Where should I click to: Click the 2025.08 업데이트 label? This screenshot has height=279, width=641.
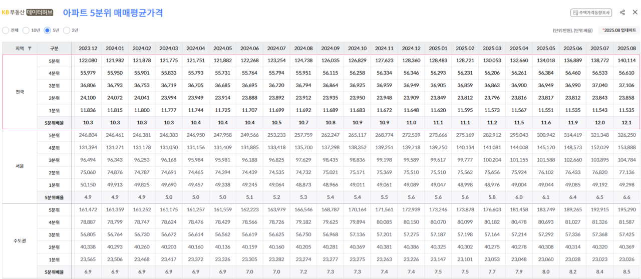(619, 30)
